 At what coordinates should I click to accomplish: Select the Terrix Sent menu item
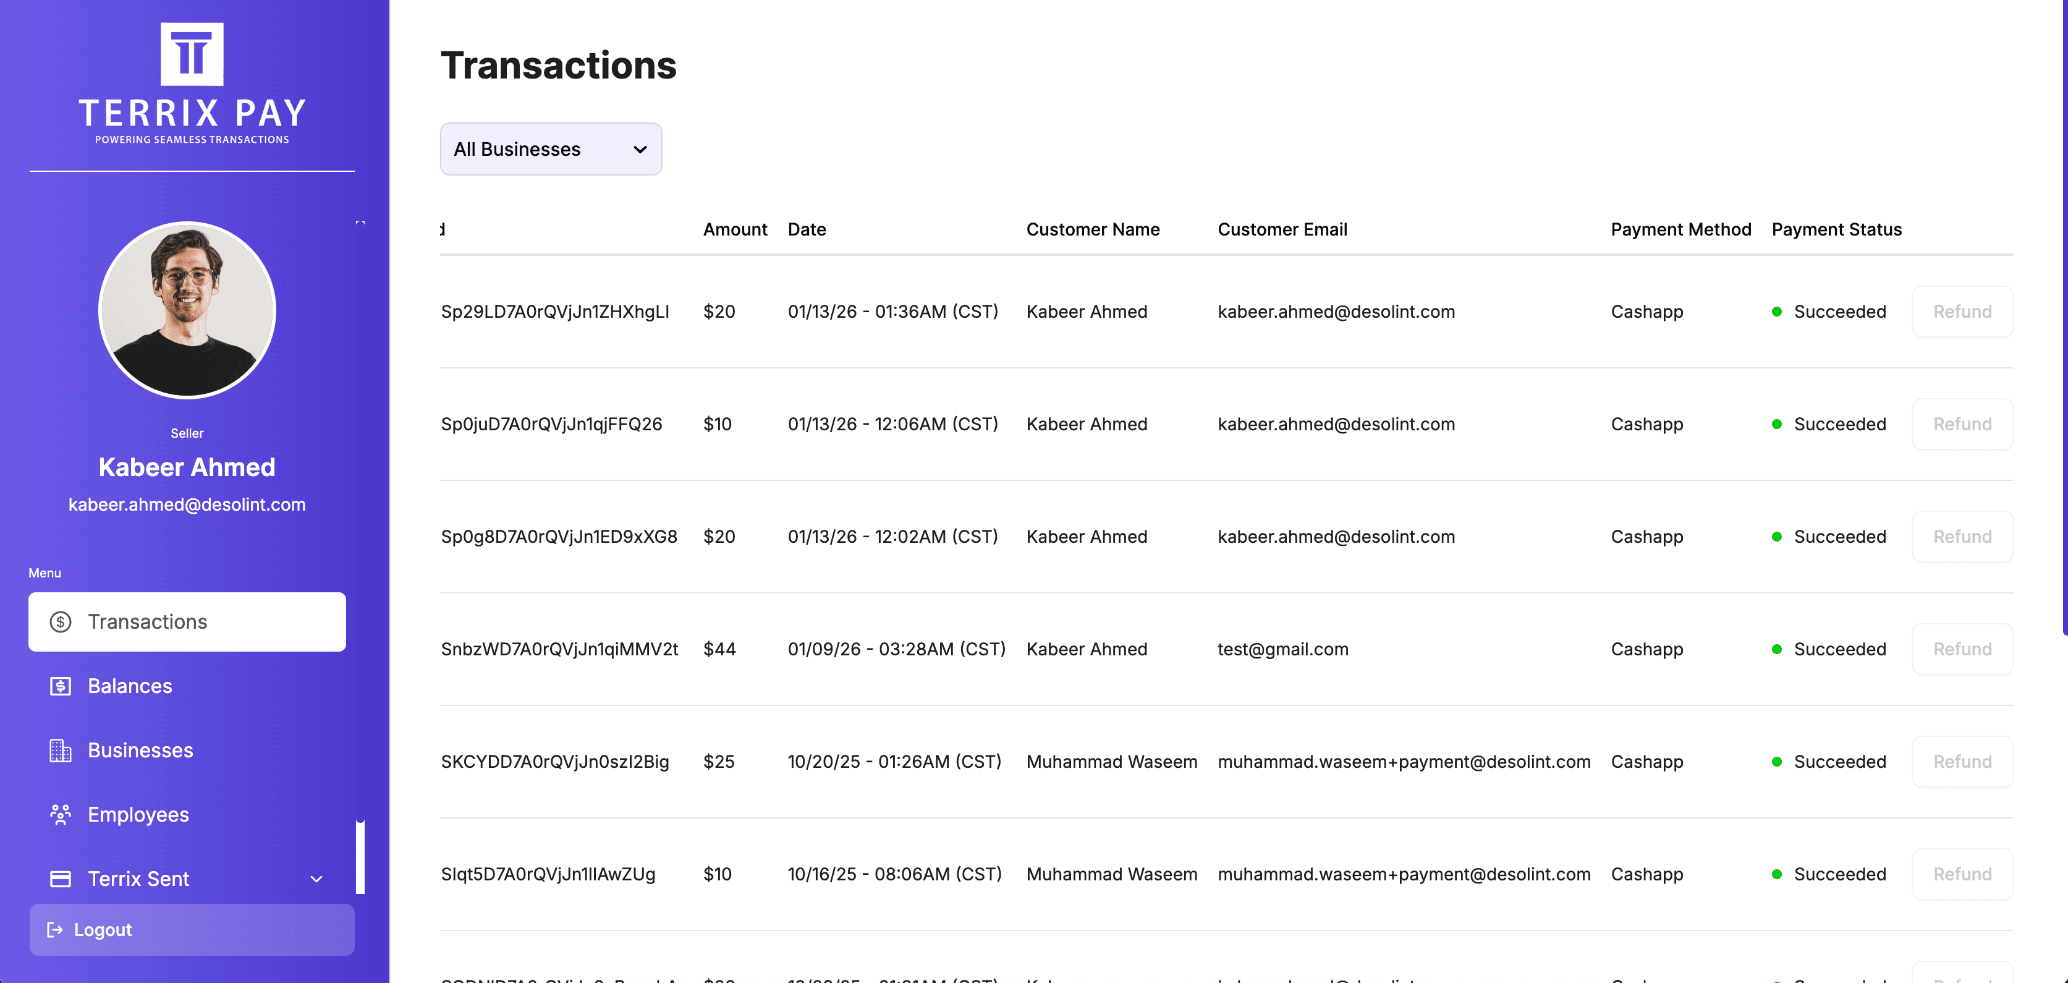[187, 879]
